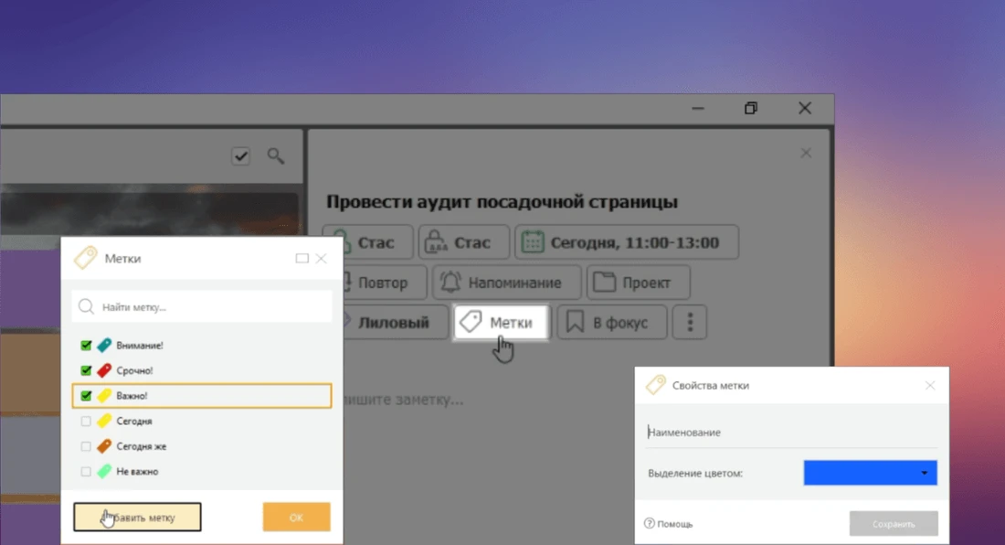The width and height of the screenshot is (1005, 545).
Task: Open the three-dot more options button
Action: pos(690,323)
